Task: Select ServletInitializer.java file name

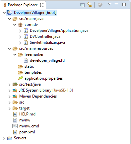Action: point(47,42)
